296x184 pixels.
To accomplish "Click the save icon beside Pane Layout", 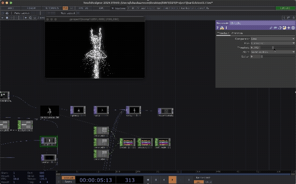I will coord(7,13).
